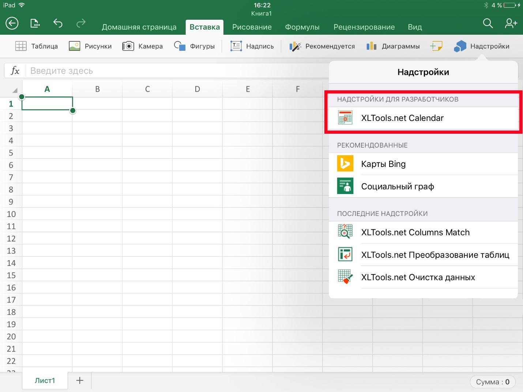Click XLTools.net Преобразование таблиц text
The image size is (523, 392).
pos(435,255)
